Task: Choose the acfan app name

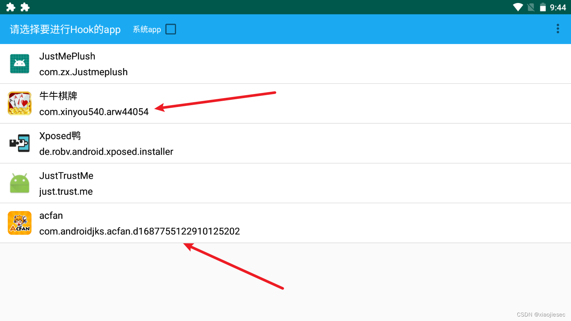Action: pyautogui.click(x=51, y=215)
